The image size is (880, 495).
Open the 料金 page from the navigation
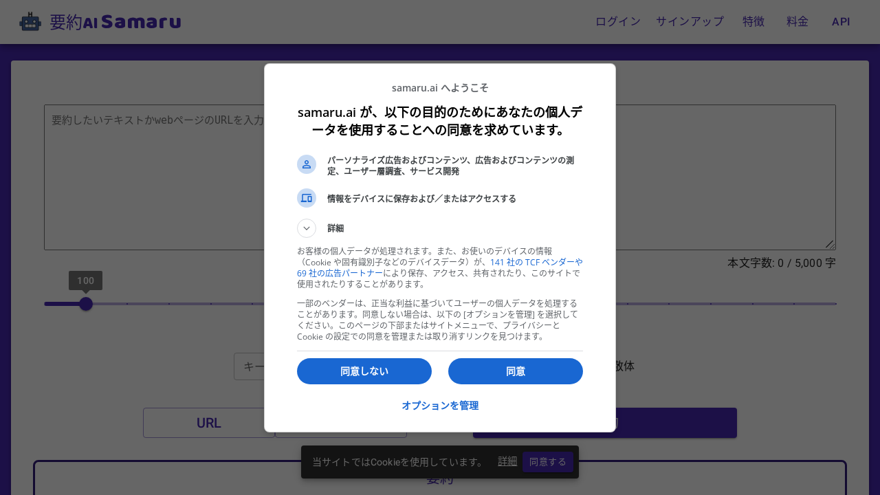(797, 21)
